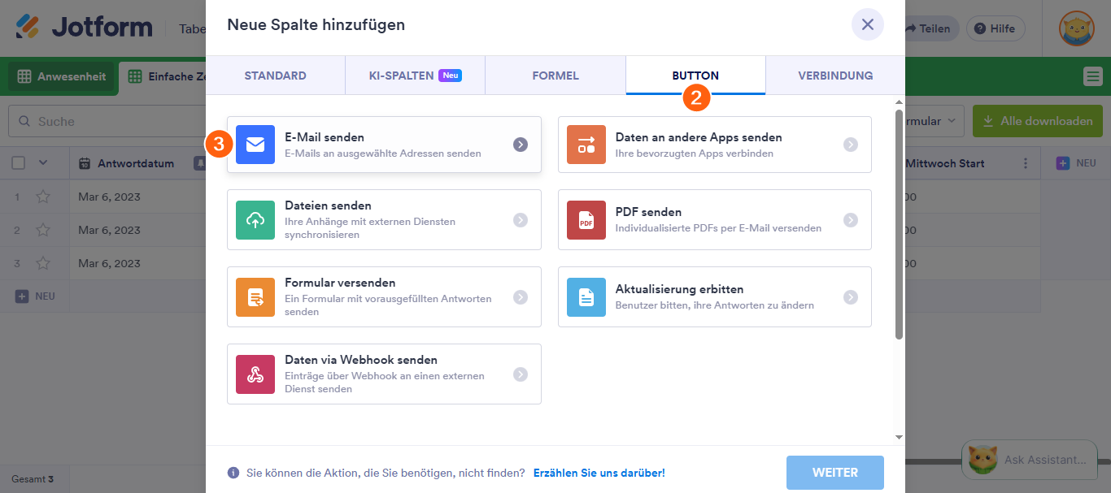
Task: Click the info icon in dialog footer
Action: (233, 473)
